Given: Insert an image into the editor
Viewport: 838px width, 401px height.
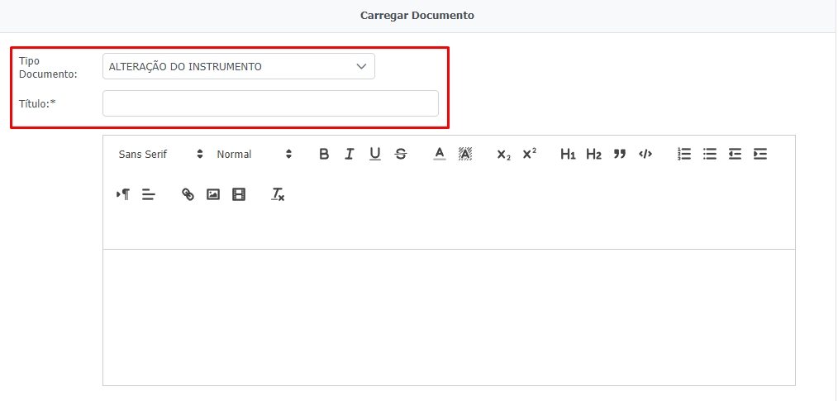Looking at the screenshot, I should coord(213,194).
